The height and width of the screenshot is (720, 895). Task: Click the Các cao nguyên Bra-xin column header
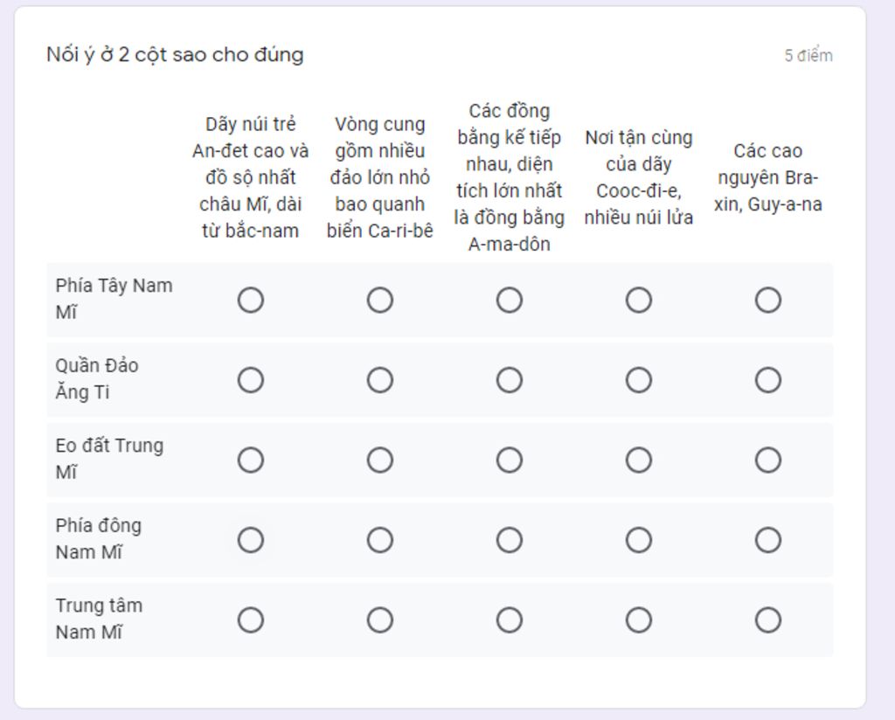(768, 177)
